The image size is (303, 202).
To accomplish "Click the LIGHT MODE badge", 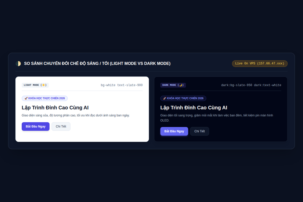I will 35,85.
